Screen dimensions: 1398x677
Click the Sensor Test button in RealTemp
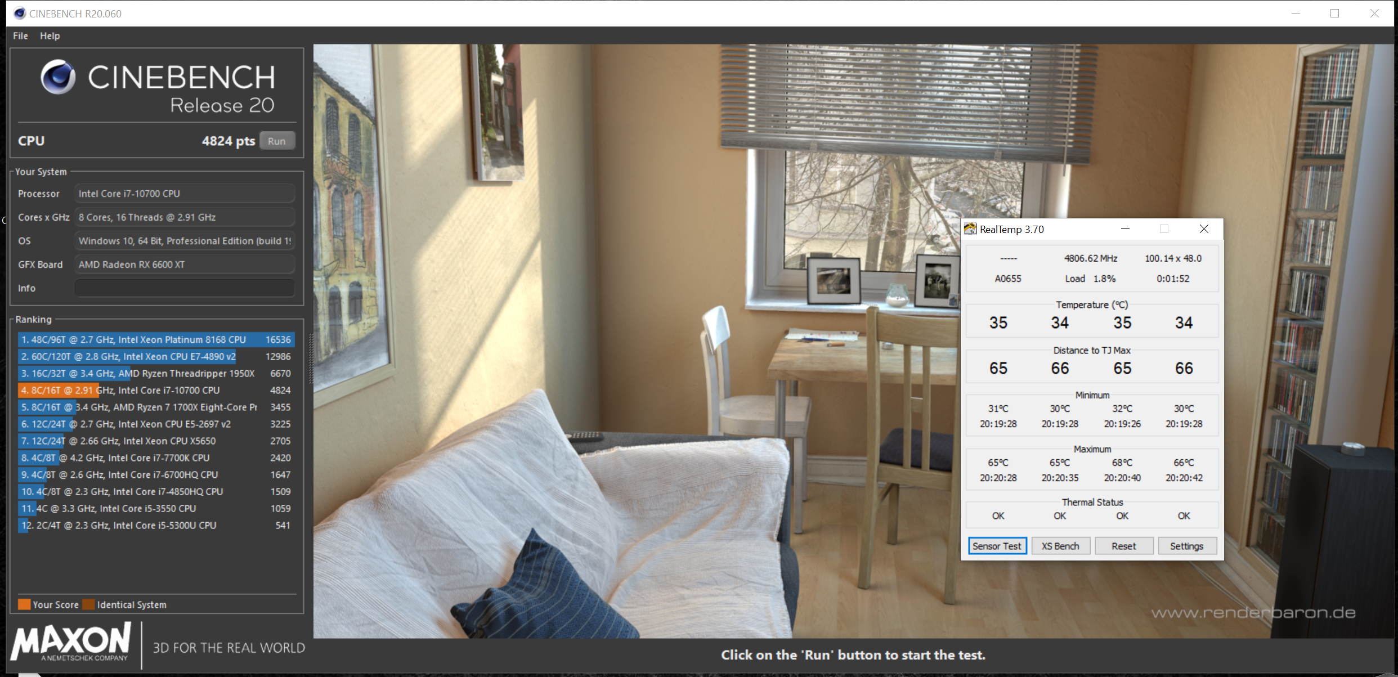click(x=997, y=546)
